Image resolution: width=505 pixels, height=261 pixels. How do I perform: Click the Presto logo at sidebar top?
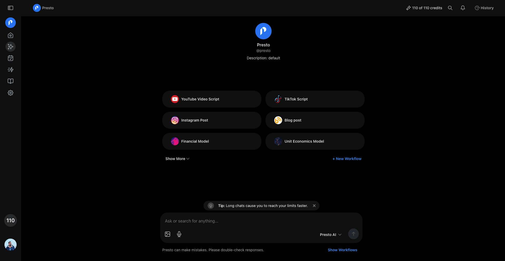pyautogui.click(x=11, y=23)
